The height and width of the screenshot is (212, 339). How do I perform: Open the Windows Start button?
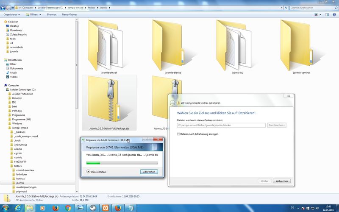coord(5,208)
